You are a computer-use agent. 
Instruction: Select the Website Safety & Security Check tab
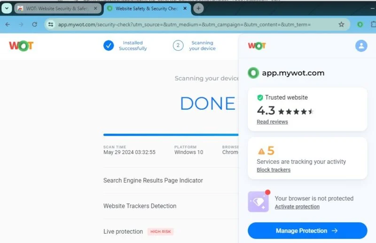click(147, 8)
